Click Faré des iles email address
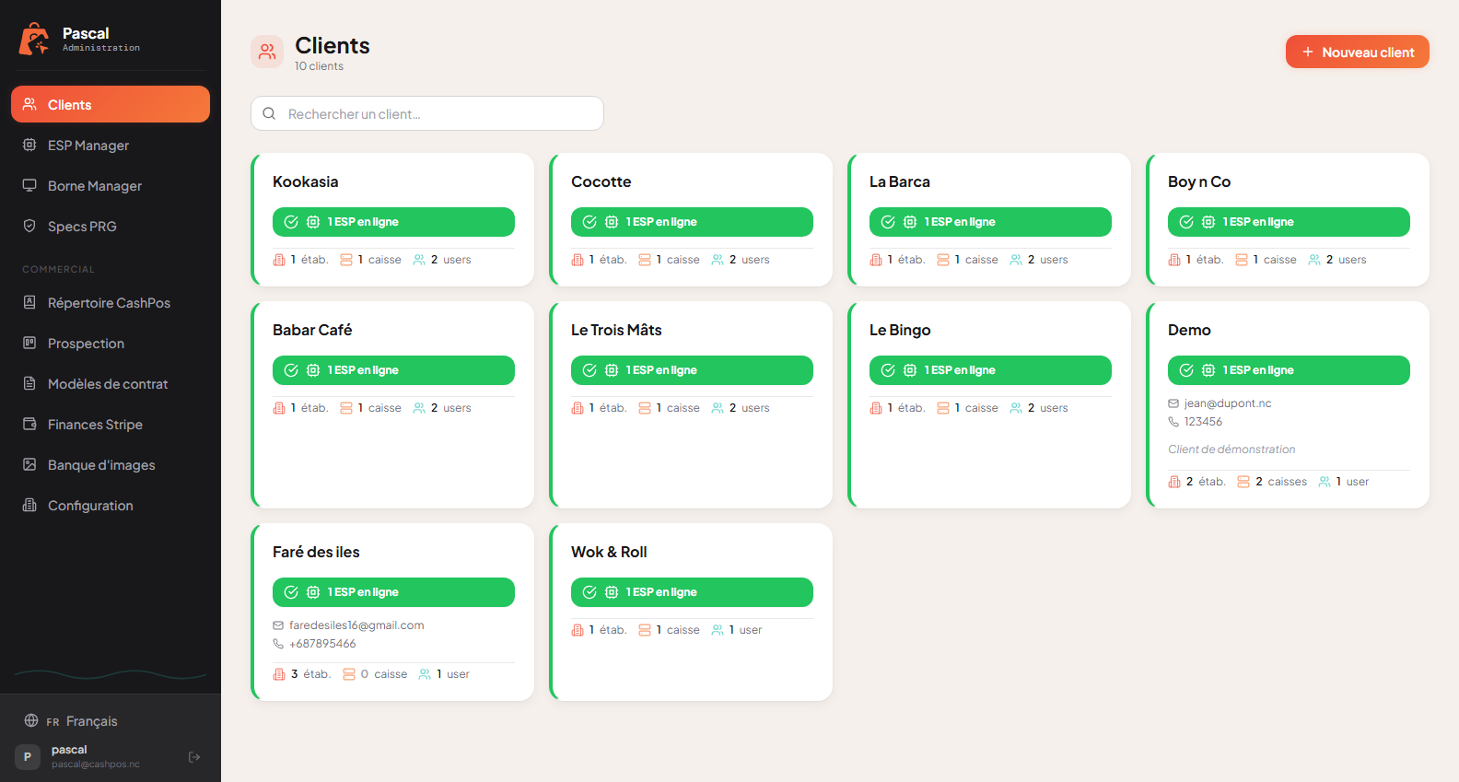The width and height of the screenshot is (1459, 782). pos(356,625)
